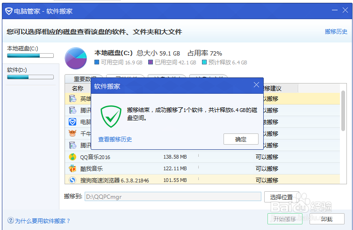353x230 pixels.
Task: Click the 名称 column header
Action: point(78,89)
